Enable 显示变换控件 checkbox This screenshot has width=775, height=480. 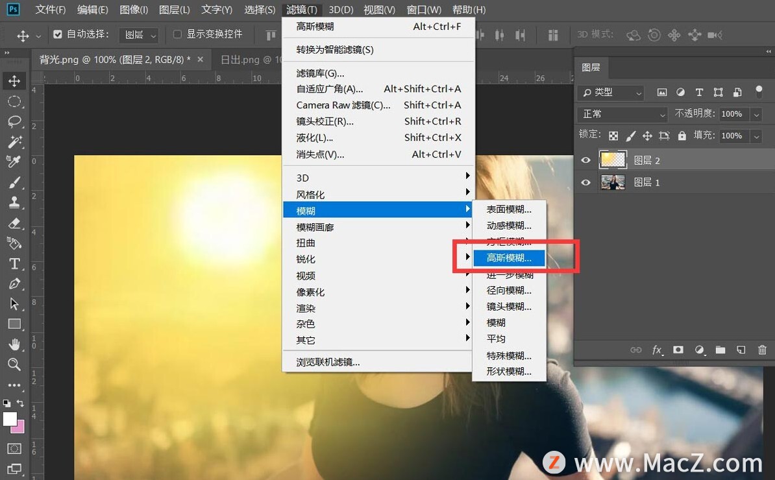[177, 34]
